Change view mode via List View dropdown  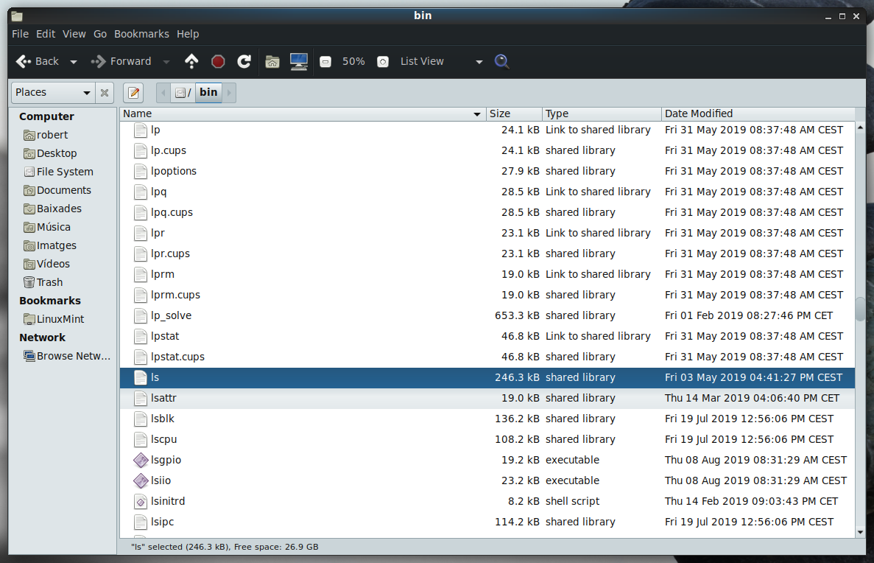pyautogui.click(x=478, y=61)
